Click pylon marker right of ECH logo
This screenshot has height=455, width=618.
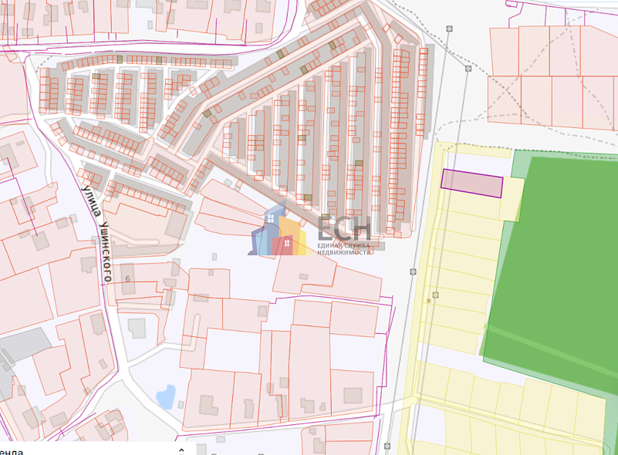pos(414,271)
